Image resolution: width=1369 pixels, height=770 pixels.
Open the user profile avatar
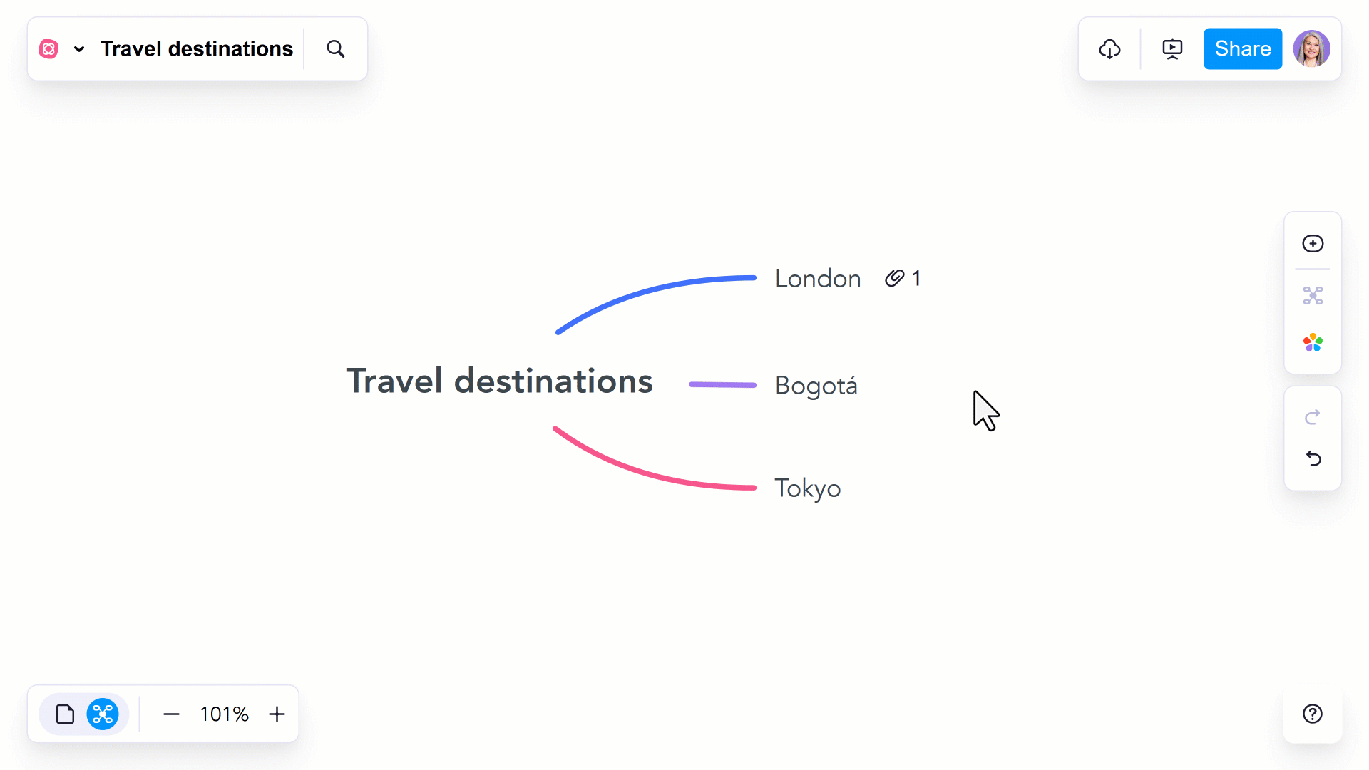coord(1311,49)
